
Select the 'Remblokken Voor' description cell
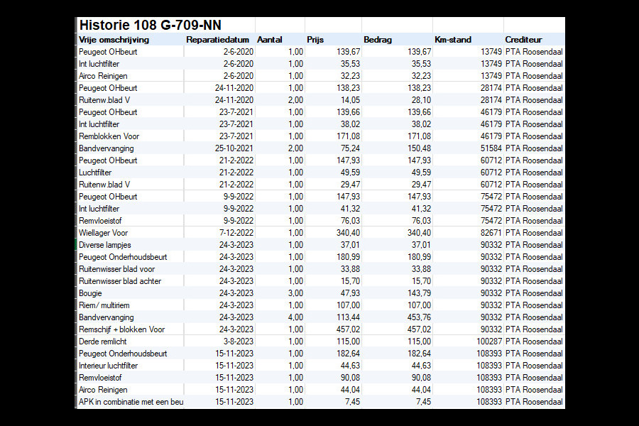(x=109, y=136)
